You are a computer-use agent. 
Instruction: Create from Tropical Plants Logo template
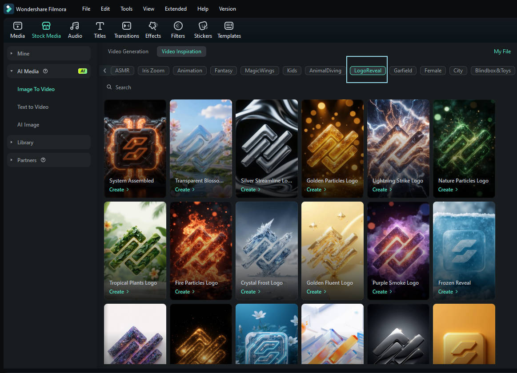(119, 292)
